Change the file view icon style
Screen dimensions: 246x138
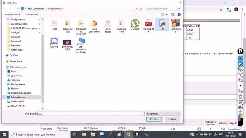click(163, 15)
